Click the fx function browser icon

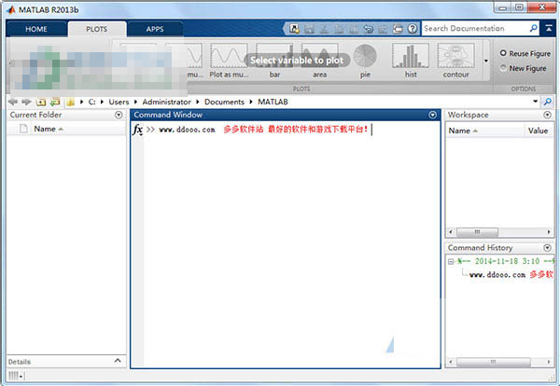click(137, 130)
